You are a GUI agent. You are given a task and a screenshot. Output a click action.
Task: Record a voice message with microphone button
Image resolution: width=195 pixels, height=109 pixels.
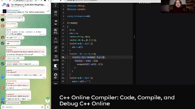(48, 107)
